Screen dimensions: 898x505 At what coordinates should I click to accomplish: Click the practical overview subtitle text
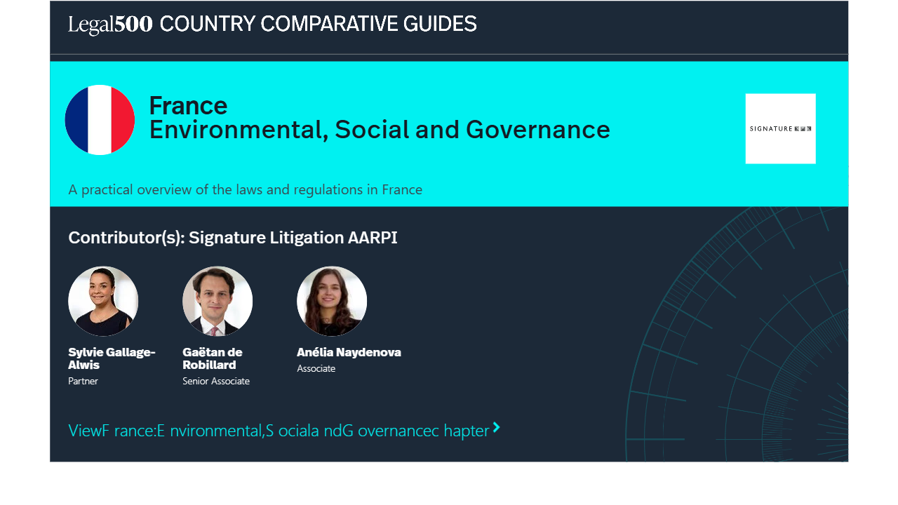point(245,189)
